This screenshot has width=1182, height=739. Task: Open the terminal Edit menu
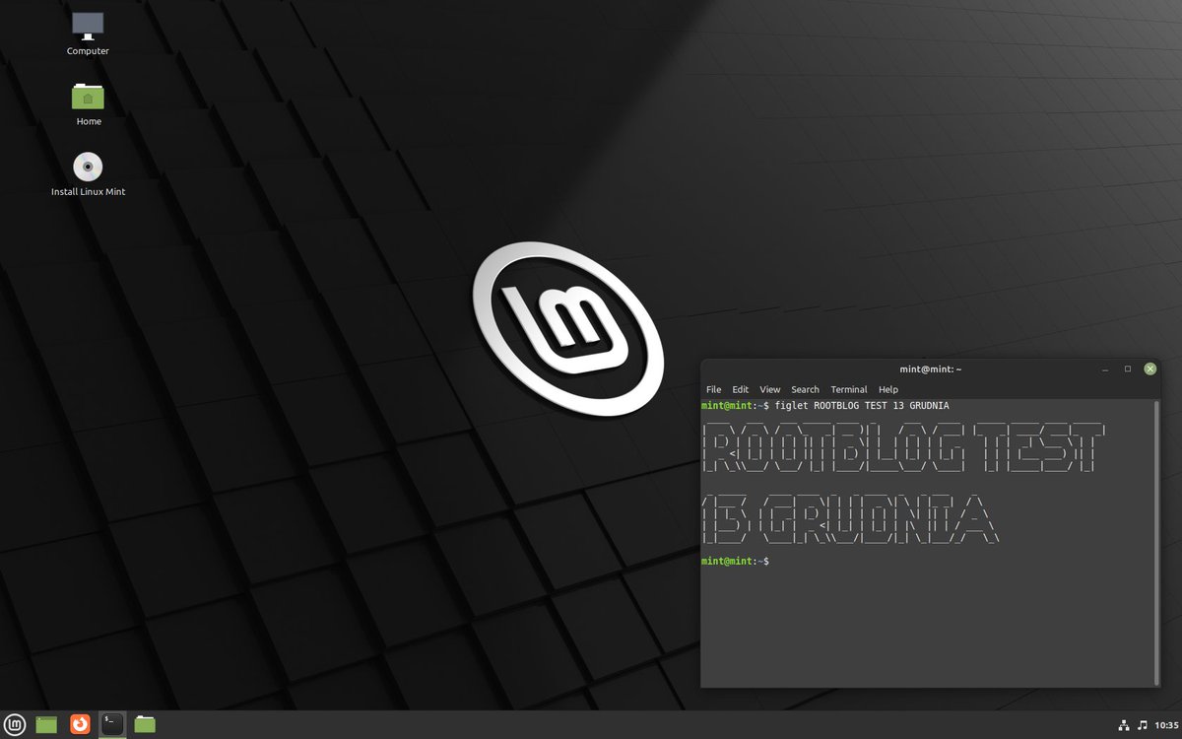[740, 389]
